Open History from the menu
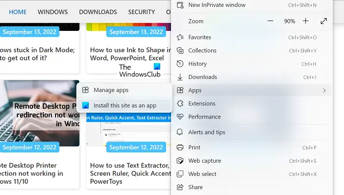This screenshot has height=195, width=344. pyautogui.click(x=252, y=64)
